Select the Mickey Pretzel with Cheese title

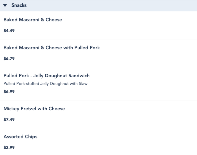tap(34, 109)
